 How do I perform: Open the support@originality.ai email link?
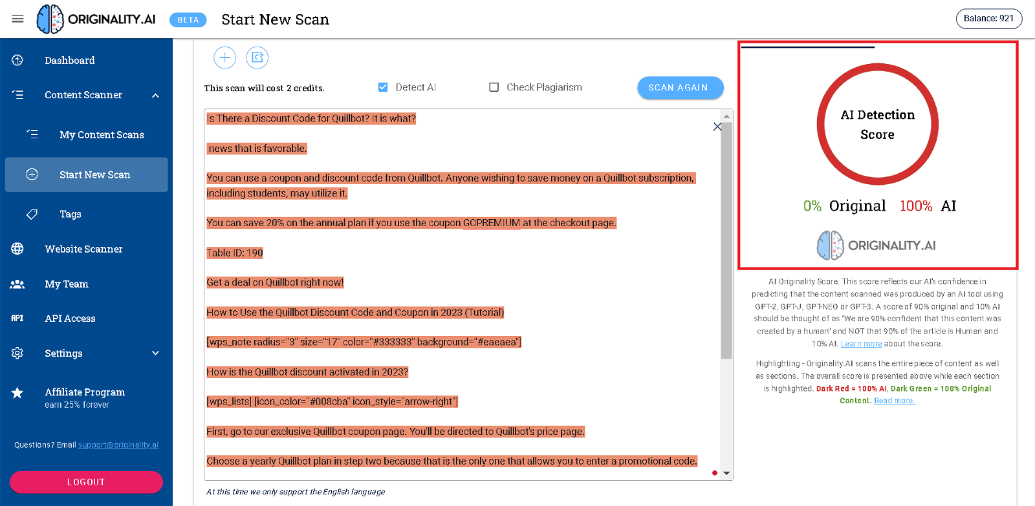click(118, 445)
